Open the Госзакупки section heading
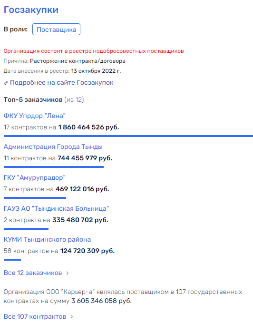The image size is (253, 323). coord(31,10)
